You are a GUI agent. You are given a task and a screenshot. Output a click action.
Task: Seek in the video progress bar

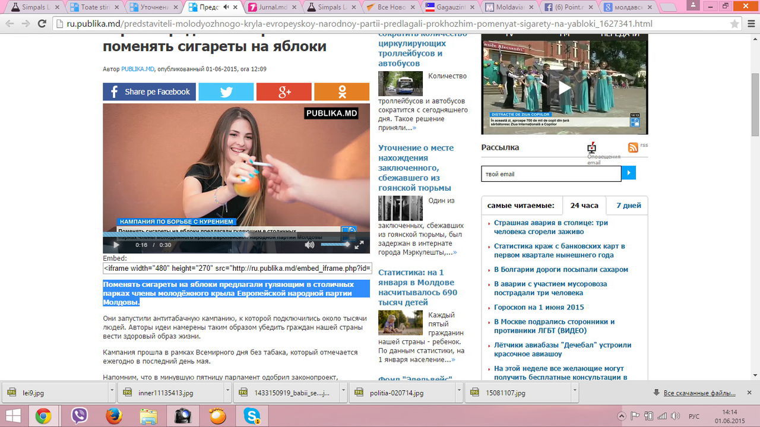tap(236, 235)
